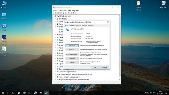Image resolution: width=169 pixels, height=95 pixels.
Task: Click the Откатить драйвер button
Action: tap(72, 54)
